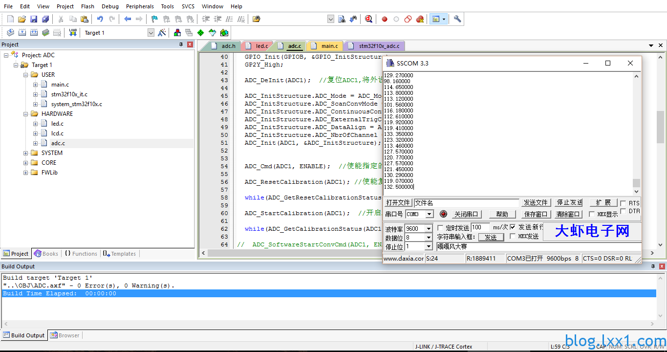Click the Batch Build icon
This screenshot has width=667, height=352.
pyautogui.click(x=45, y=33)
